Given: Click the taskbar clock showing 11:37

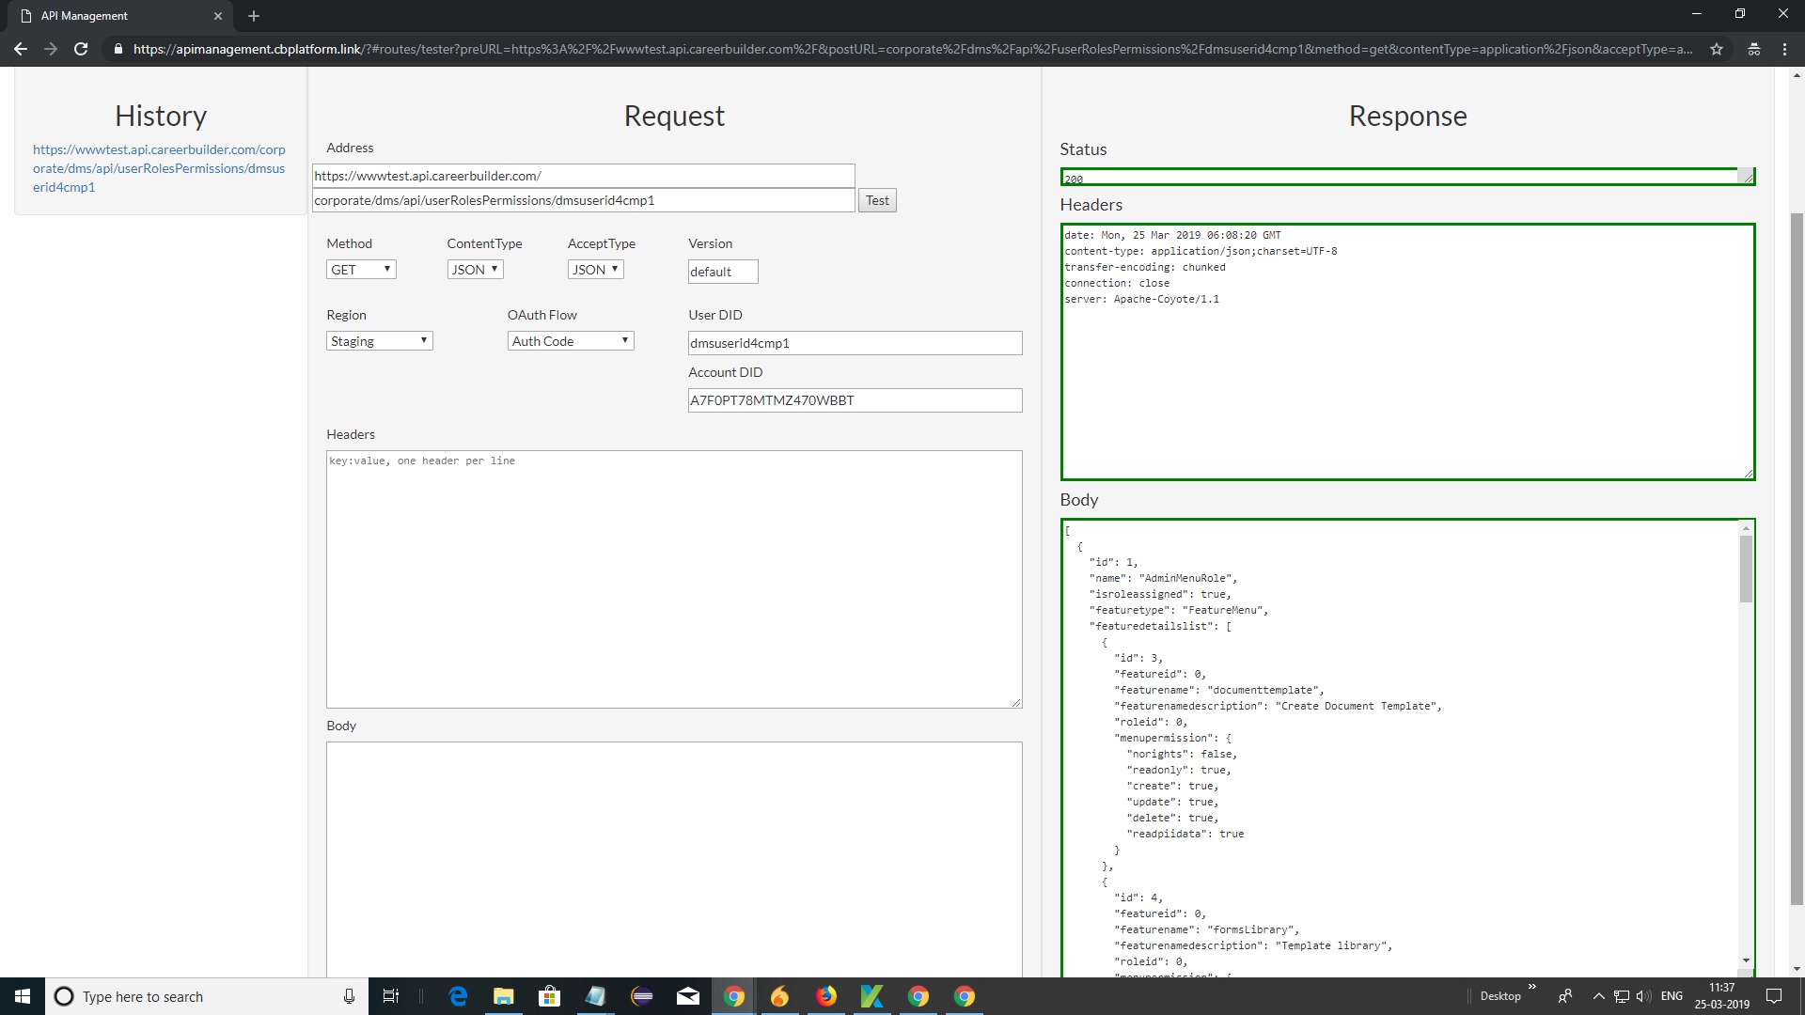Looking at the screenshot, I should click(x=1722, y=996).
